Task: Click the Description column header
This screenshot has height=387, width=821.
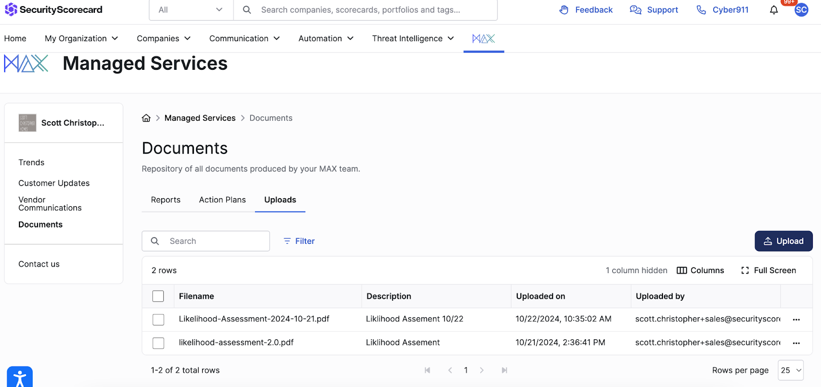Action: [x=388, y=296]
